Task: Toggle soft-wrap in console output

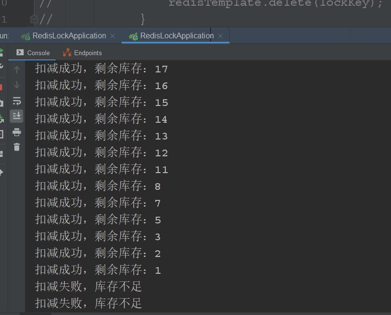Action: pyautogui.click(x=17, y=101)
